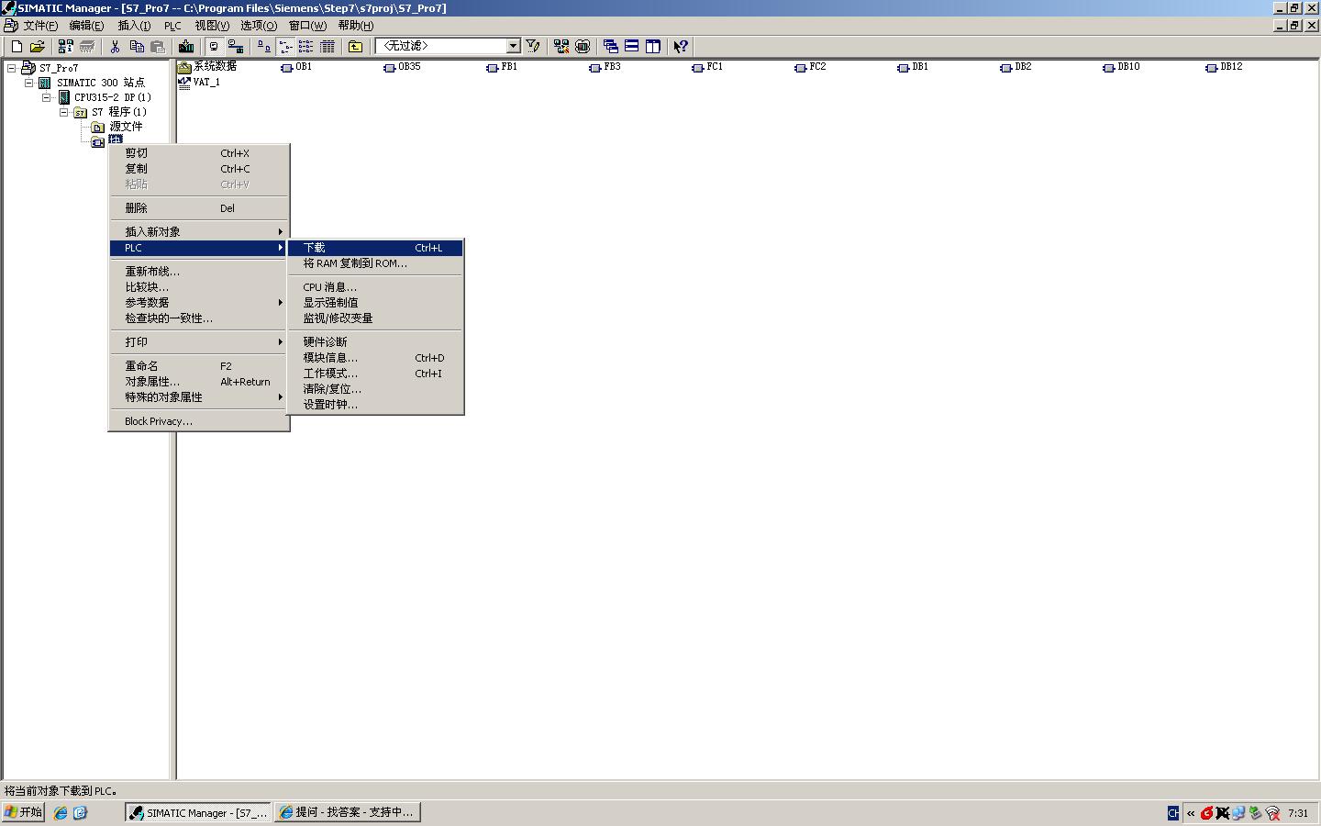Expand the 特殊的对象属性 submenu
This screenshot has width=1321, height=826.
point(199,397)
